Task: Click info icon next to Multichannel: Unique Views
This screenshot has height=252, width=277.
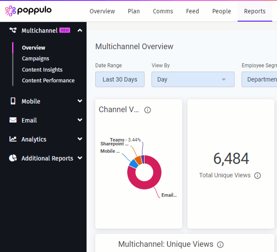Action: [x=220, y=245]
